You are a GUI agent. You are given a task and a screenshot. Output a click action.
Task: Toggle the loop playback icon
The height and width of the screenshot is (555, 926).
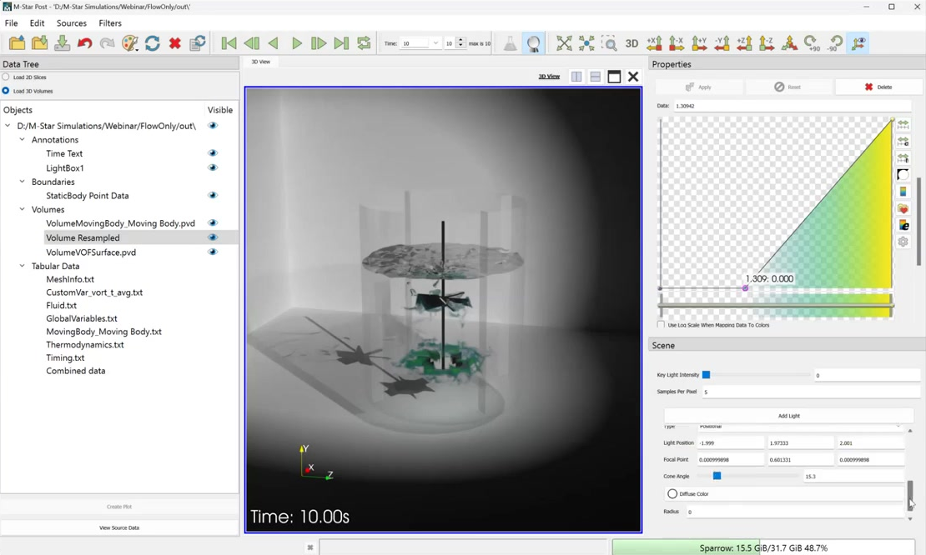click(364, 43)
